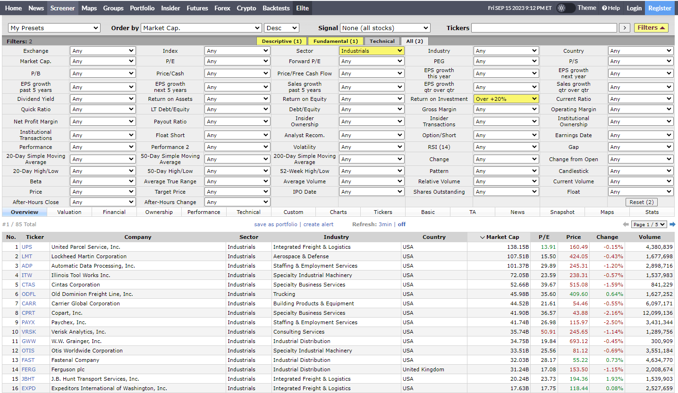
Task: Open the Order by Market Cap. dropdown
Action: [x=201, y=28]
